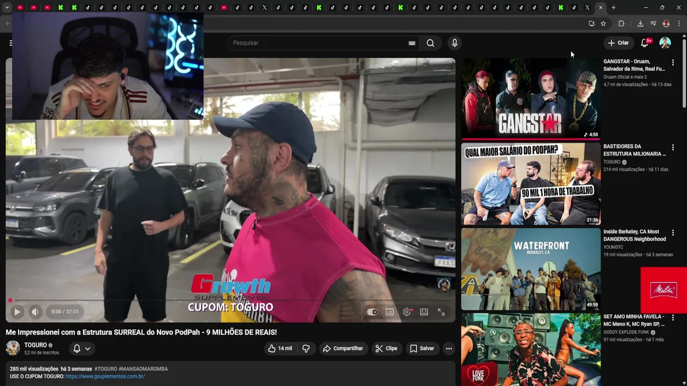Open the TOGURO channel name link
The height and width of the screenshot is (386, 687).
point(35,345)
